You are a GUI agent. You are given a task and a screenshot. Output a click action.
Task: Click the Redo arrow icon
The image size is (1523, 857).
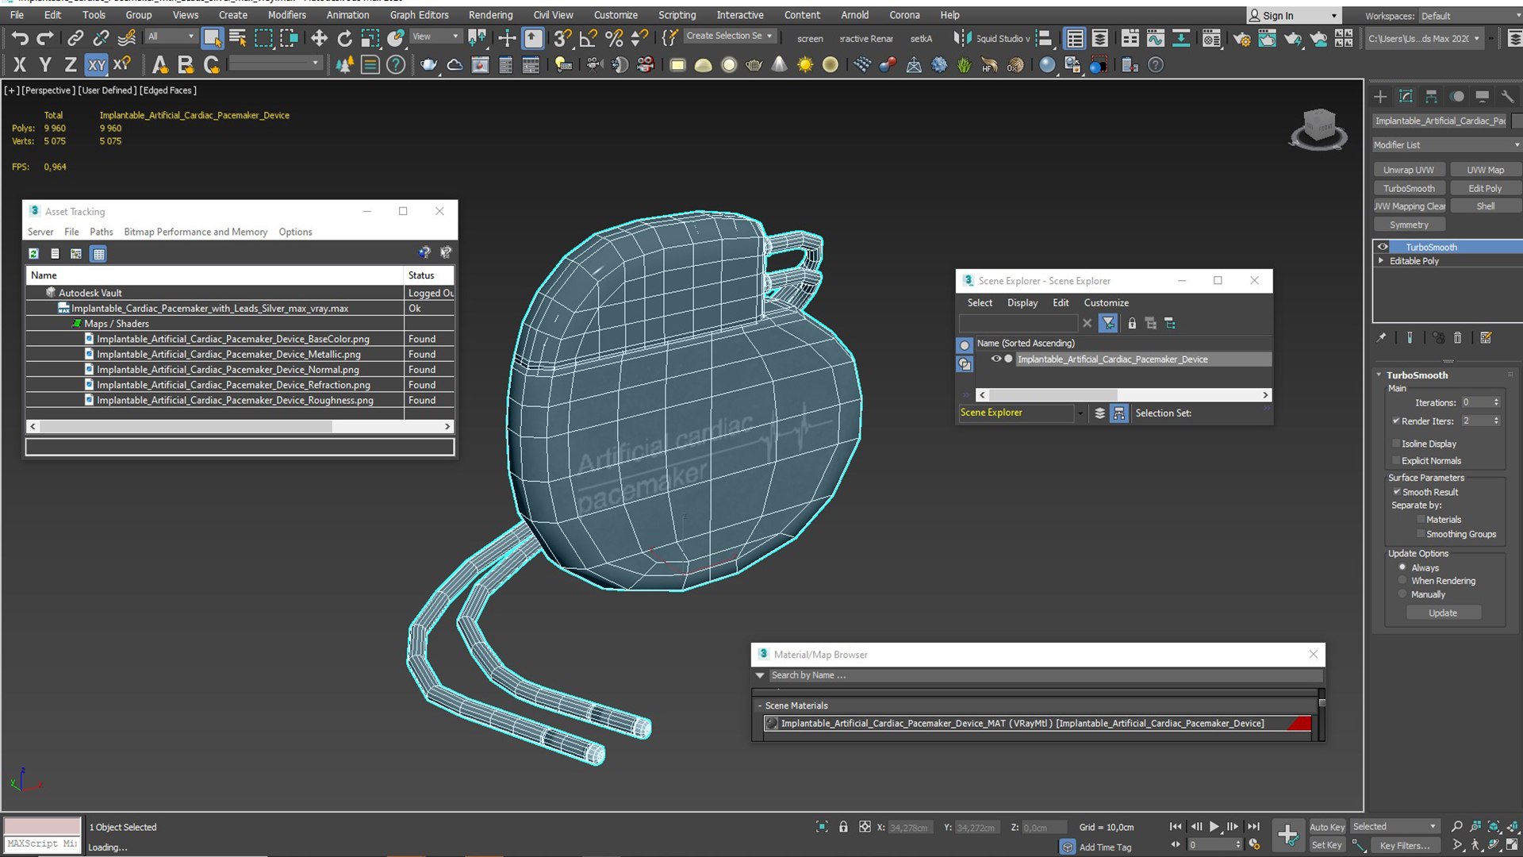pos(45,37)
